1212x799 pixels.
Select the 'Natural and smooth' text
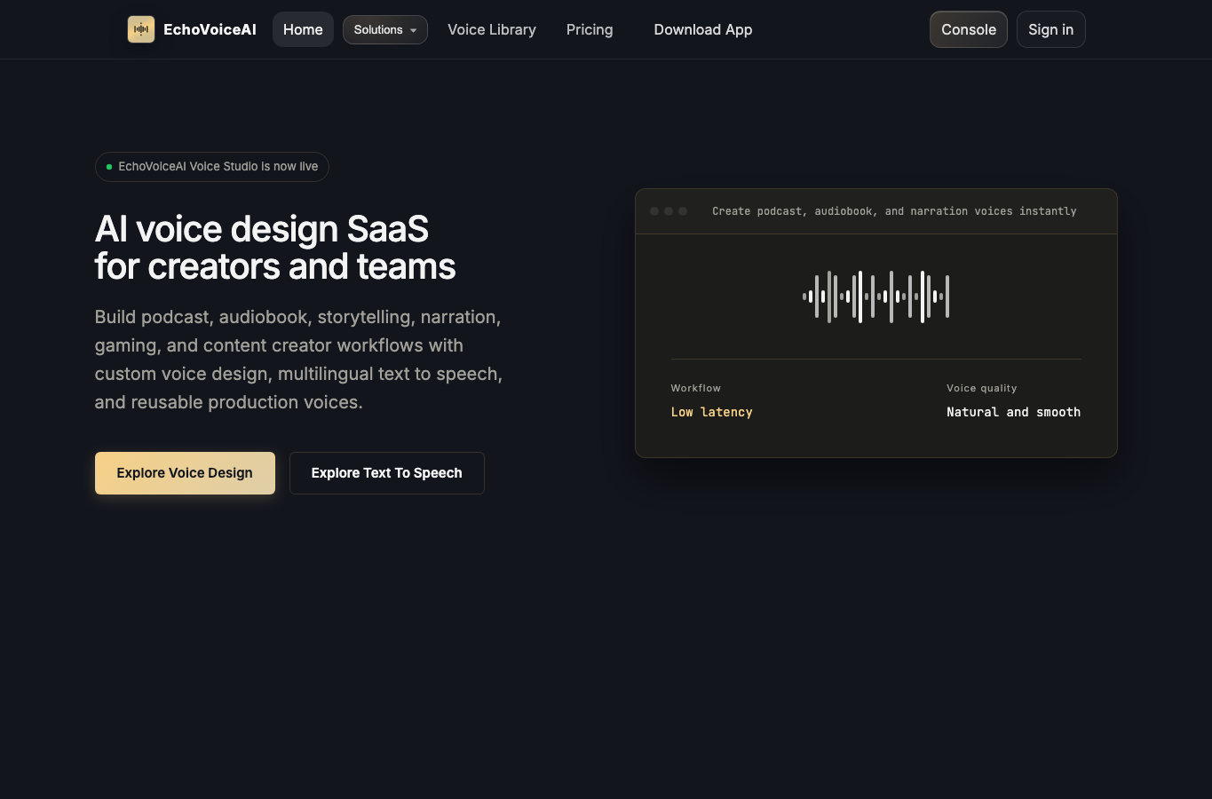[1013, 412]
